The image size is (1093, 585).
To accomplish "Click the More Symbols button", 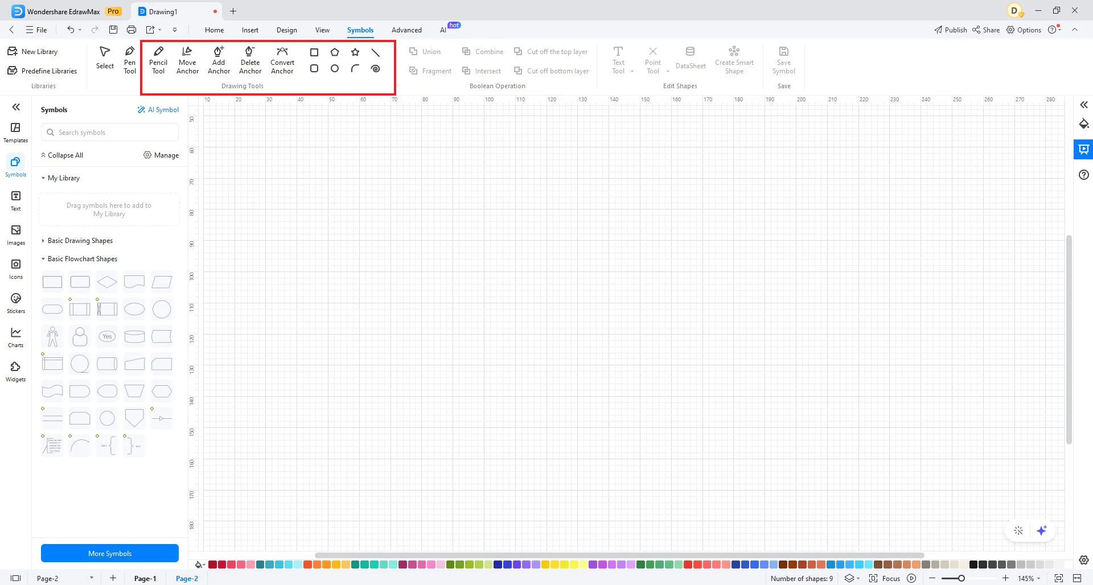I will click(x=110, y=553).
